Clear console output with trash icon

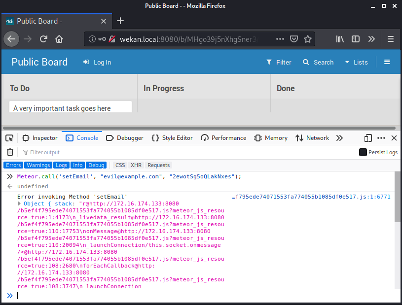[x=10, y=152]
